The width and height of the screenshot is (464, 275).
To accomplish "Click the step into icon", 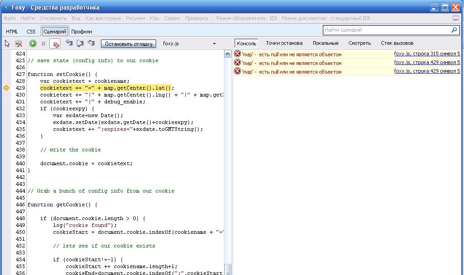I will point(69,43).
